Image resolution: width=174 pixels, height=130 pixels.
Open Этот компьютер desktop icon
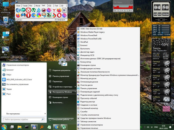tap(6, 7)
